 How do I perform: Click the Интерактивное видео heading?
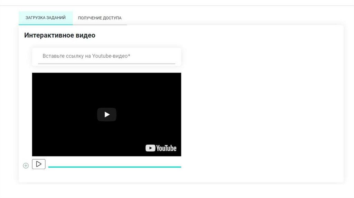pos(60,36)
